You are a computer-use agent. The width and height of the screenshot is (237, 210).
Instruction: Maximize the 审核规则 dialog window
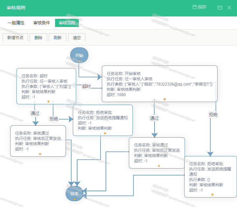[x=220, y=8]
